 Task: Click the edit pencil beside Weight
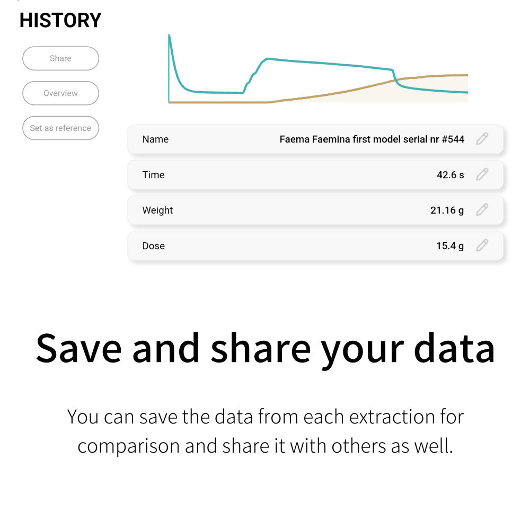[482, 210]
